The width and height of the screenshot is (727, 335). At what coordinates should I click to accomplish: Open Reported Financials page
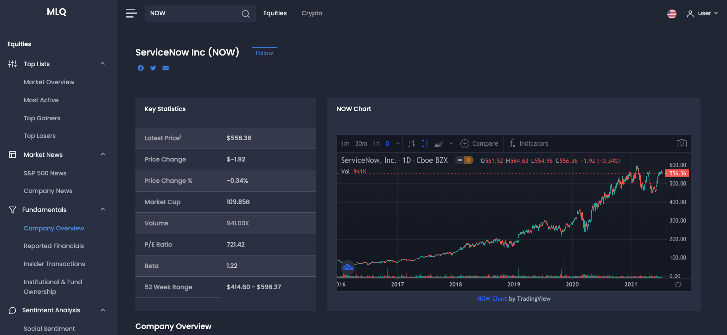[x=54, y=246]
